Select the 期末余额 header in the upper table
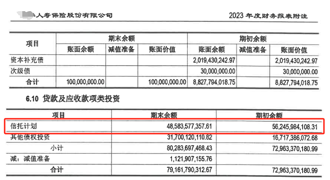 121,39
